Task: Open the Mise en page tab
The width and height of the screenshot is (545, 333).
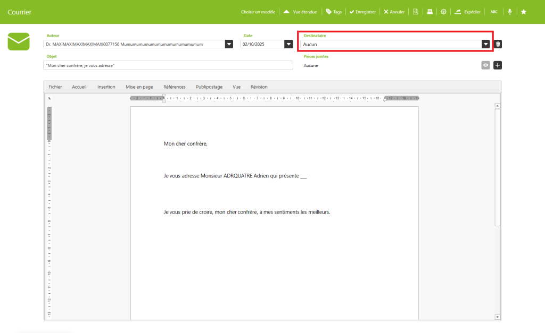Action: point(139,87)
